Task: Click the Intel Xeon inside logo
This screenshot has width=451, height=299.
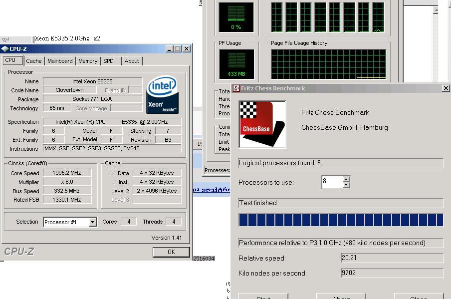Action: pyautogui.click(x=162, y=95)
